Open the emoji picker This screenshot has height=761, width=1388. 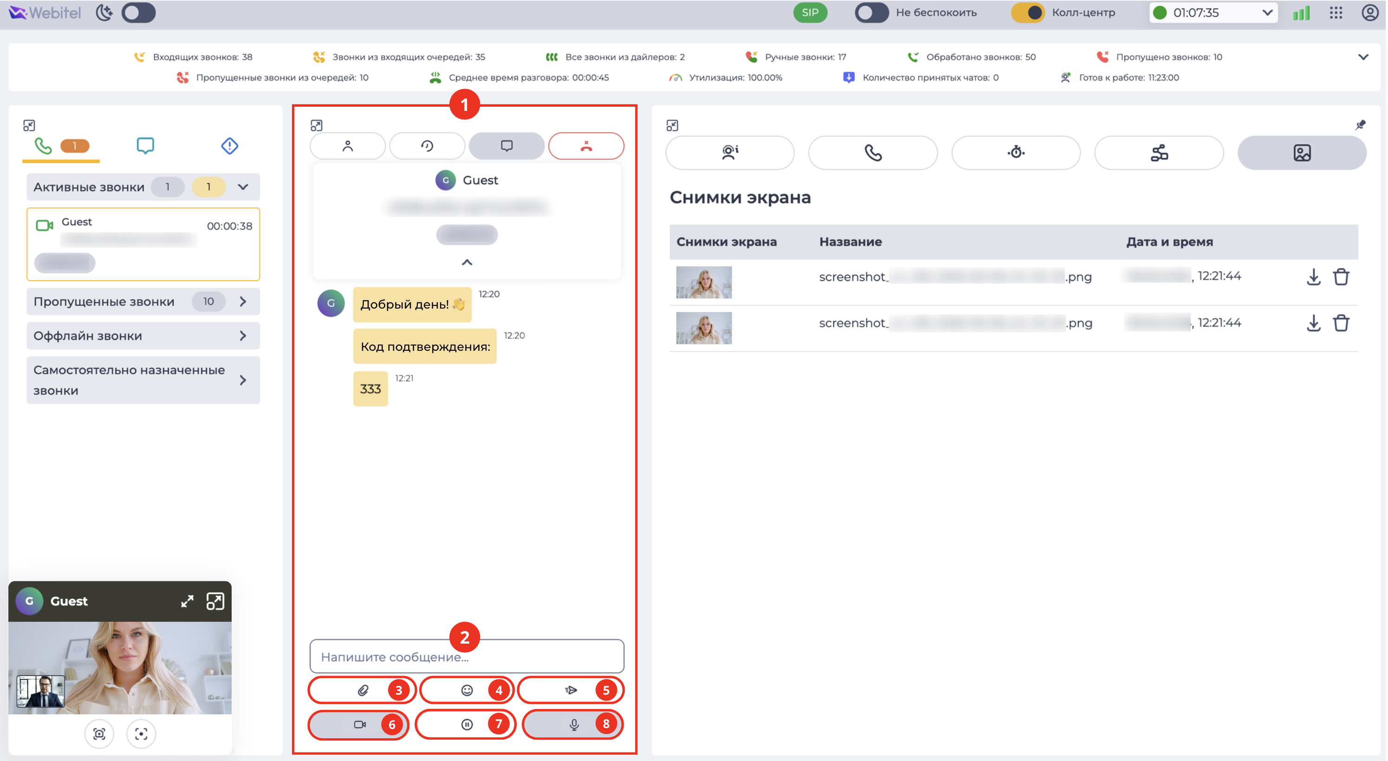tap(467, 690)
